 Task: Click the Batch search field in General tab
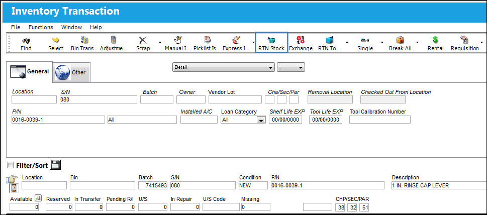pos(157,99)
